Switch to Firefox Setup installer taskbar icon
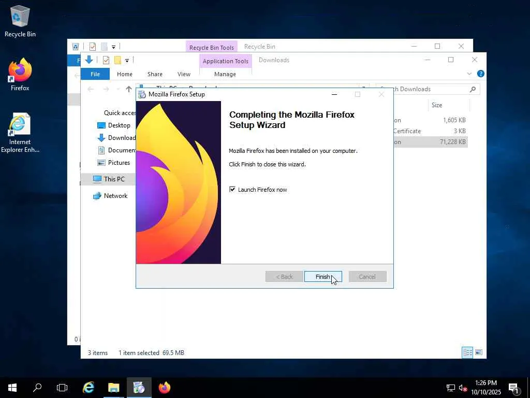The image size is (530, 398). [139, 388]
